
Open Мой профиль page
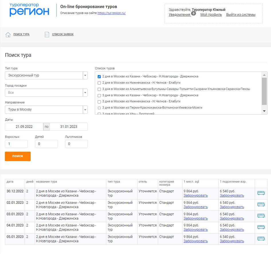211,15
